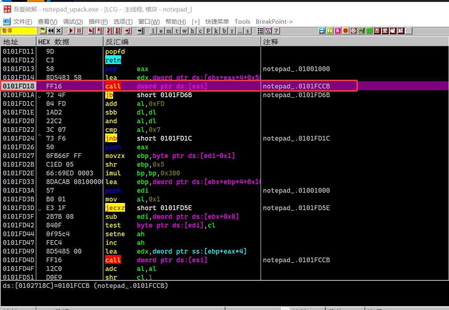Open the memory map with 'm' button
Image resolution: width=449 pixels, height=310 pixels.
pyautogui.click(x=169, y=31)
